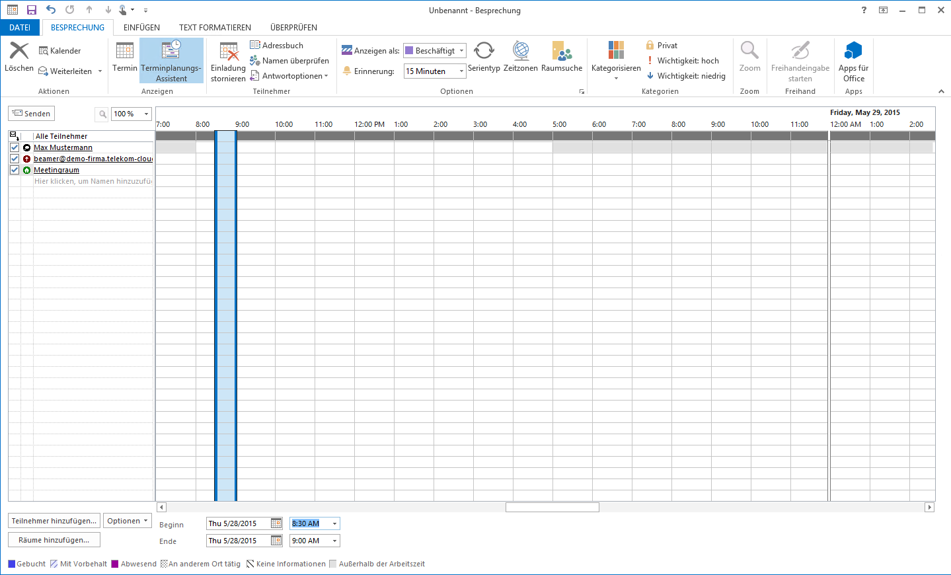
Task: Change the attendee type icon for Meetingraum
Action: [27, 170]
